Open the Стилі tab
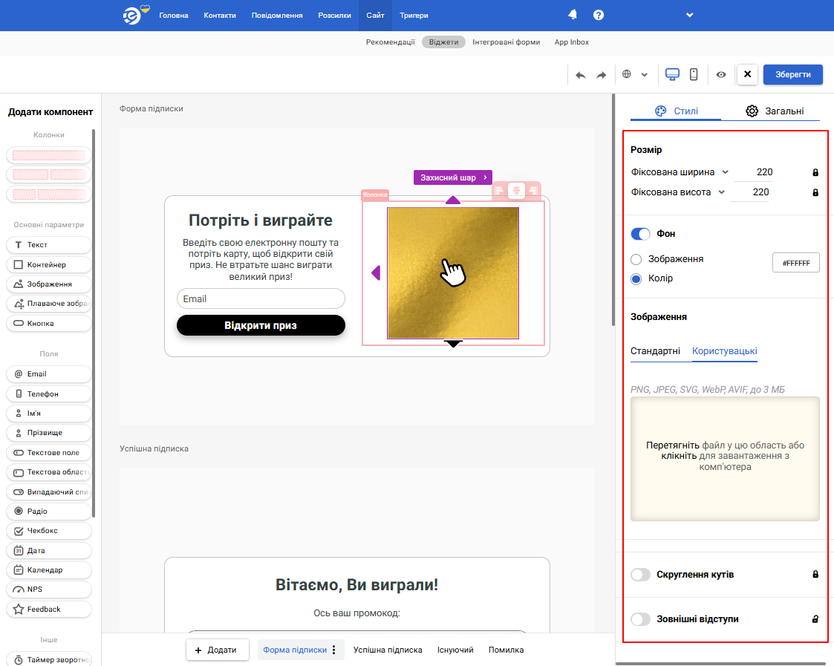 [x=676, y=111]
